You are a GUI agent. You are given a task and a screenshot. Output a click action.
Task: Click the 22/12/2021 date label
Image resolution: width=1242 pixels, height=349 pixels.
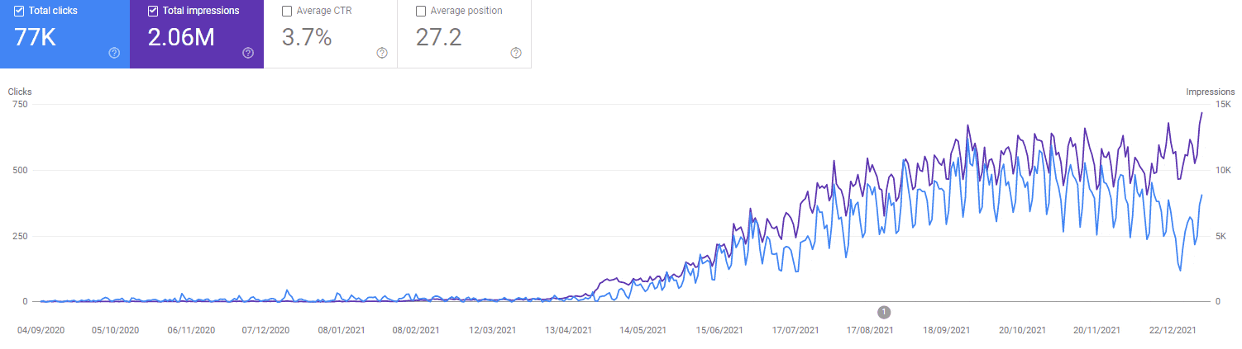point(1171,330)
